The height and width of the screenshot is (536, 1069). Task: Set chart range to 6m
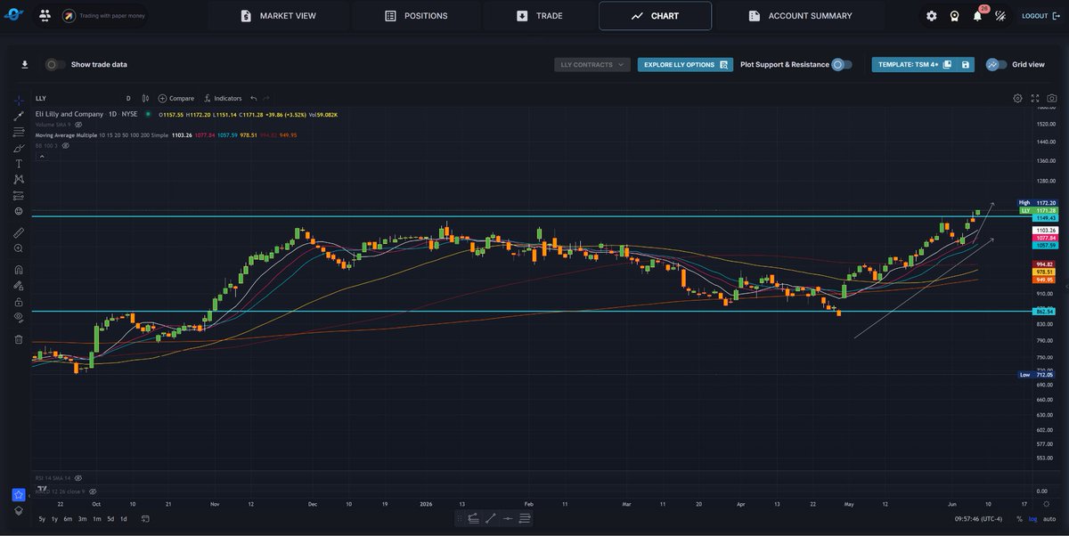point(68,518)
